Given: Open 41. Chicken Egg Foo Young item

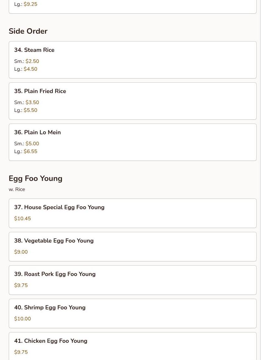Looking at the screenshot, I should click(51, 341).
